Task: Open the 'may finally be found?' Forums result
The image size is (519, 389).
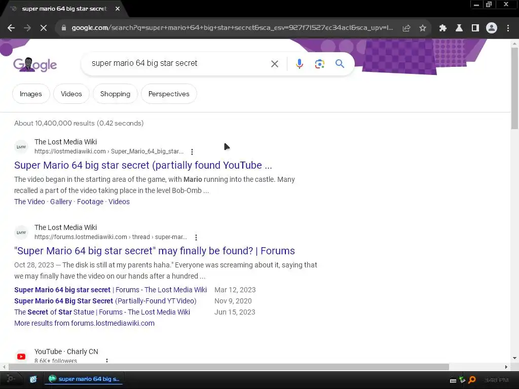Action: (154, 251)
